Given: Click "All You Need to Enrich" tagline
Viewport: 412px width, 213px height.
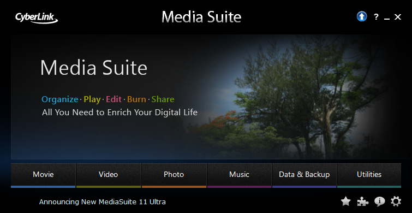Looking at the screenshot, I should point(120,113).
